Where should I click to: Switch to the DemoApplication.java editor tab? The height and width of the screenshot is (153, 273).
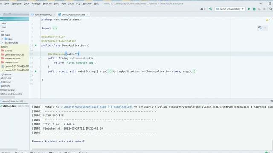pyautogui.click(x=73, y=14)
